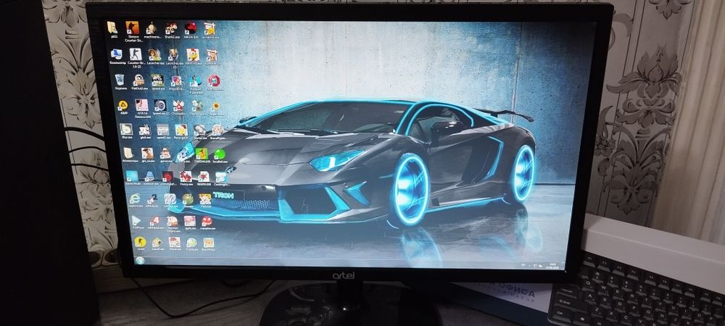Open the red octagon icon in third row

[214, 81]
